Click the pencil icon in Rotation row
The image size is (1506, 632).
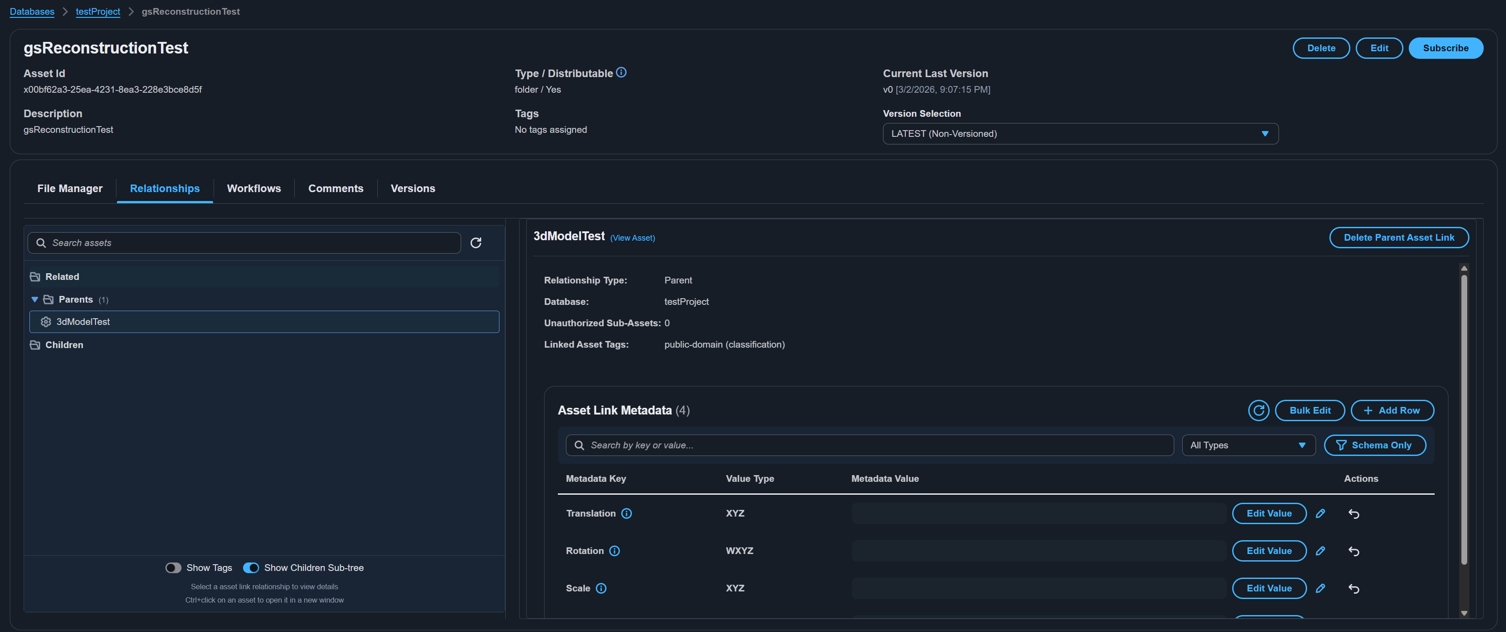tap(1320, 551)
